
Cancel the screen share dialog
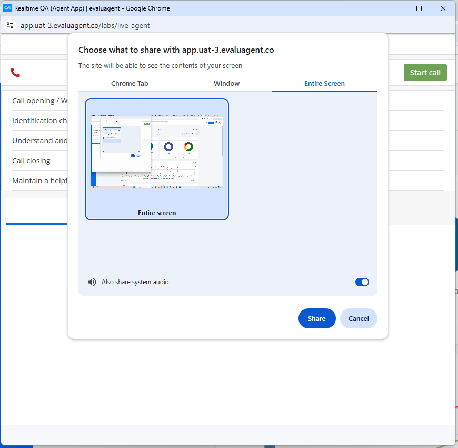tap(359, 318)
